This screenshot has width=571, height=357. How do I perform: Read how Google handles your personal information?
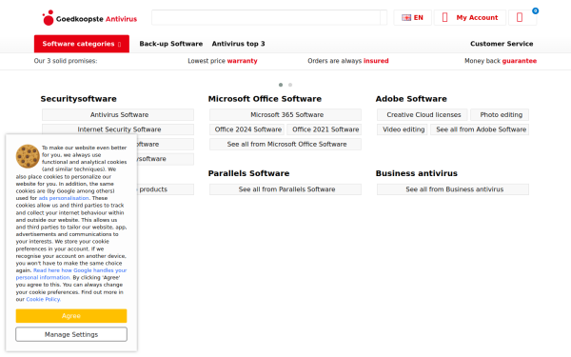[x=71, y=274]
